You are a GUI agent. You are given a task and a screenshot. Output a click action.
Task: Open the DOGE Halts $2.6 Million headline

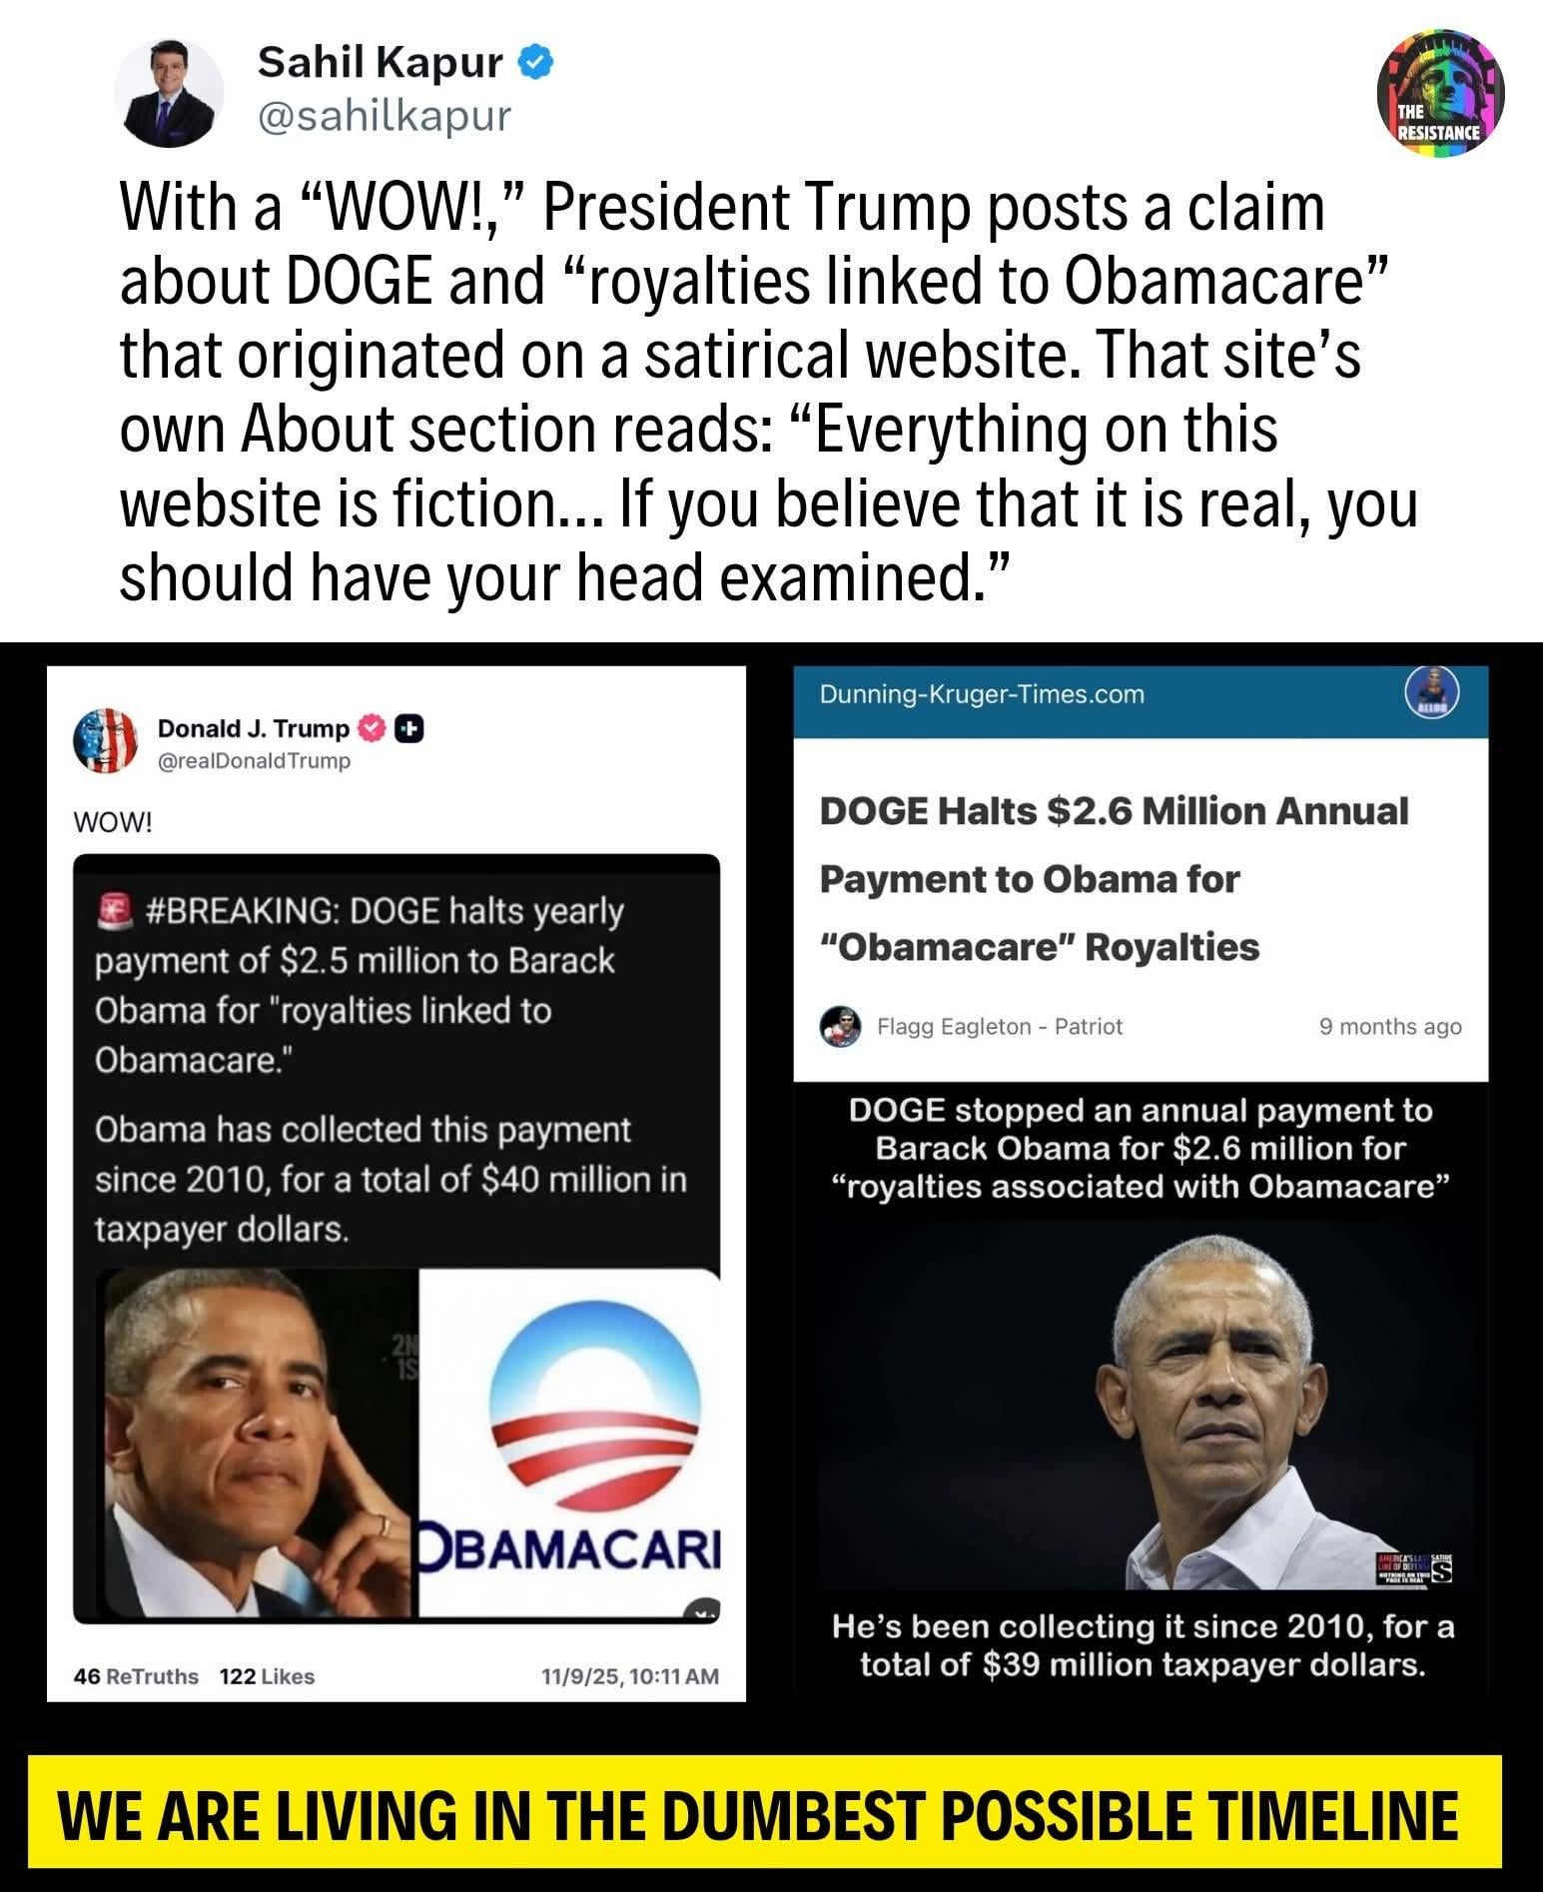point(1114,878)
